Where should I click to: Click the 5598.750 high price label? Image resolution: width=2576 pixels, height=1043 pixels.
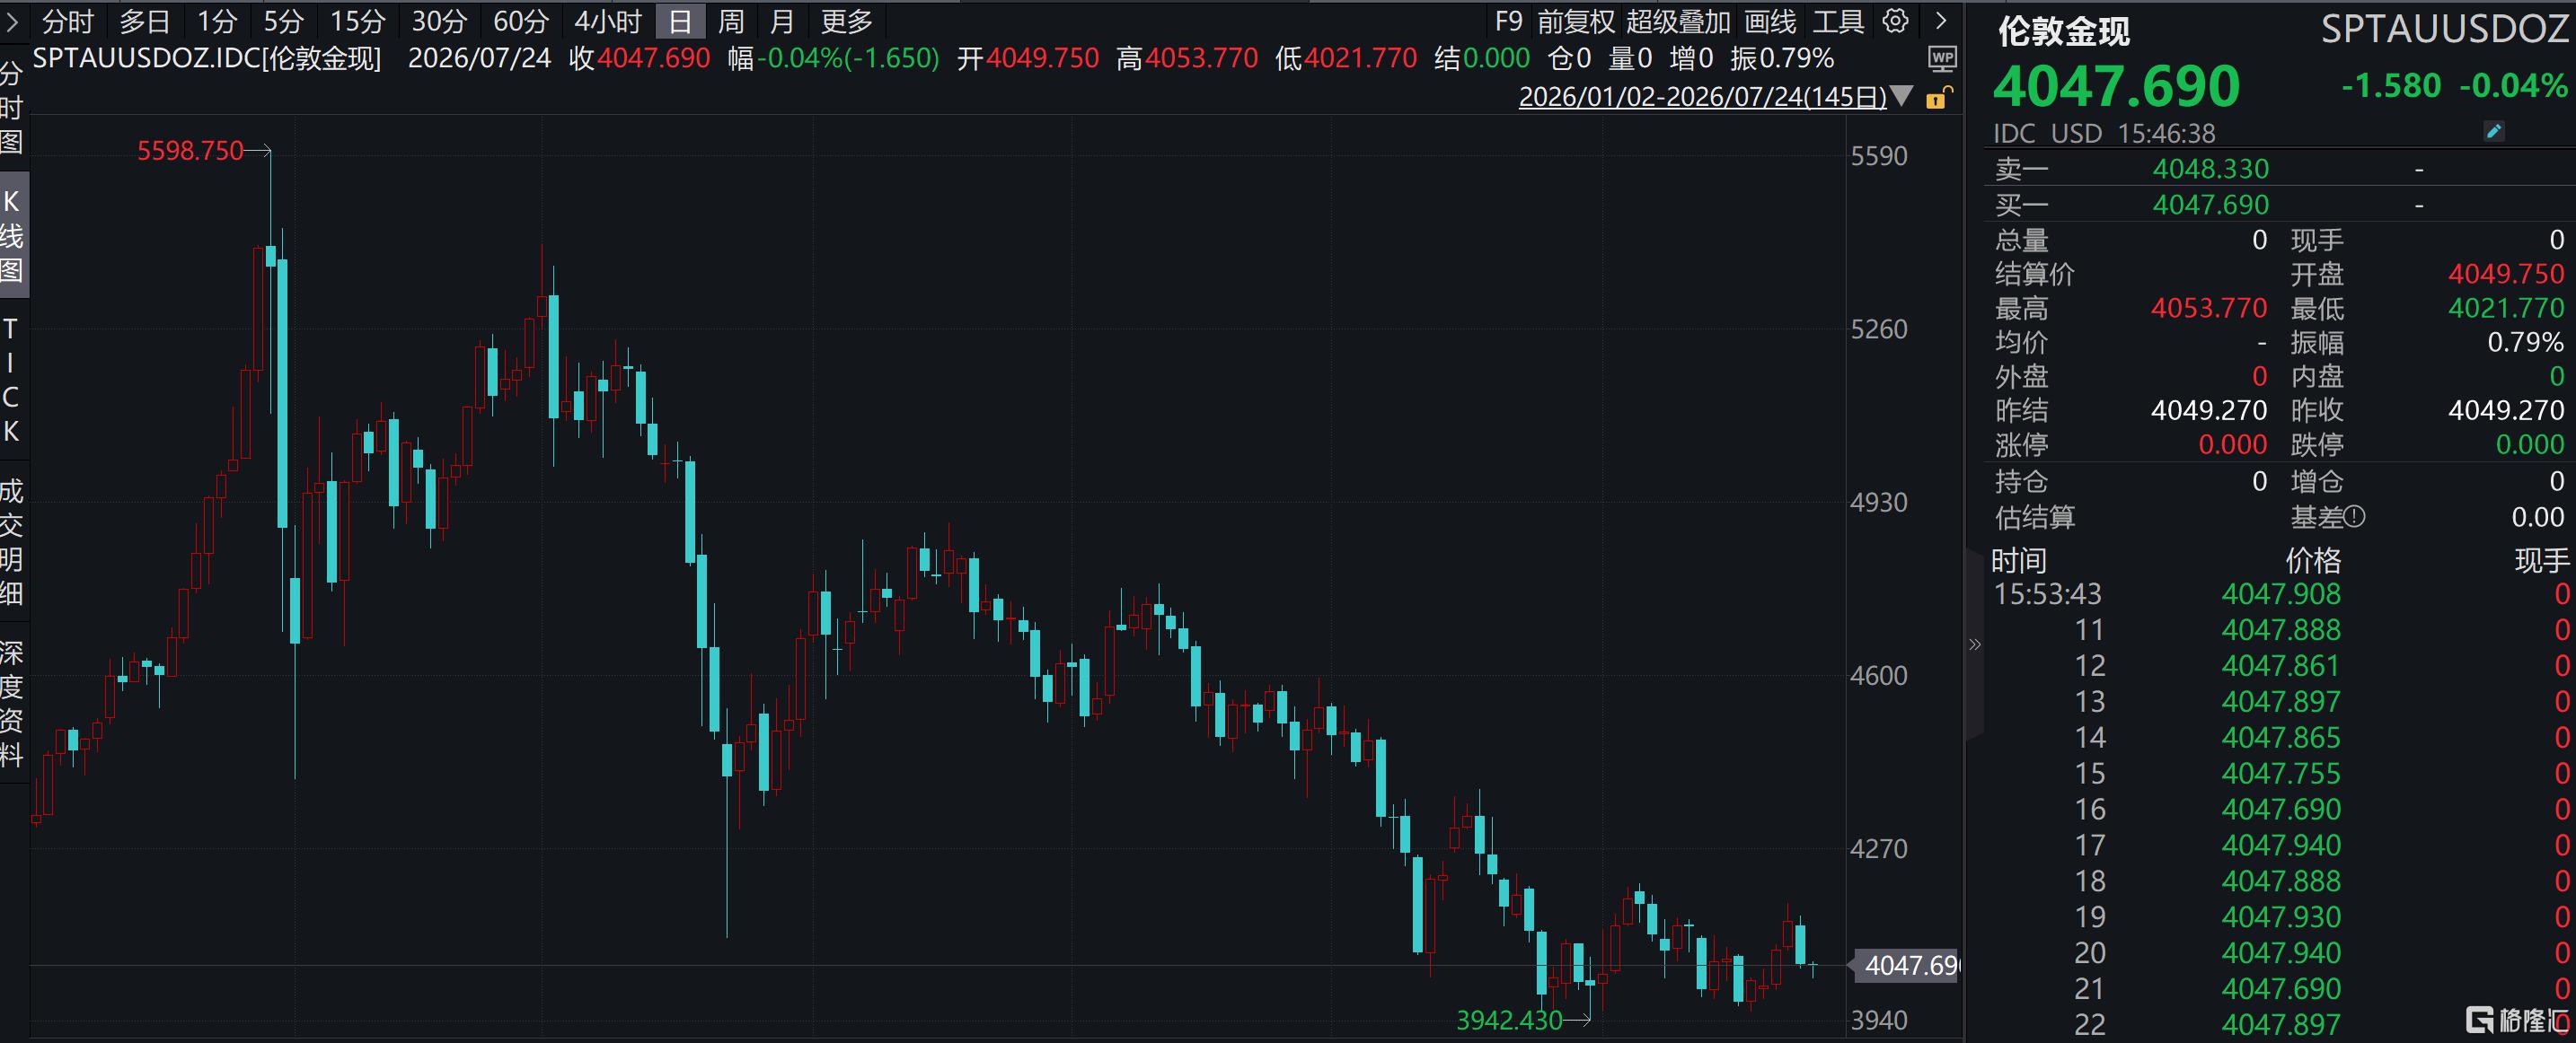(x=190, y=151)
